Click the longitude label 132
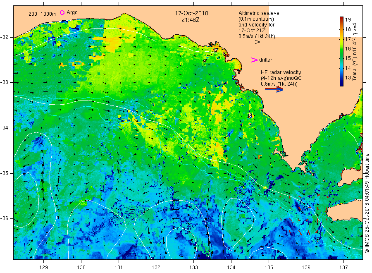The image size is (372, 273). [x=156, y=267]
